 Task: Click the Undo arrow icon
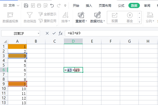click(x=52, y=5)
